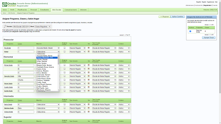Open Asignar Clases page icon for Kinder row
This screenshot has height=124, width=221.
pos(65,52)
